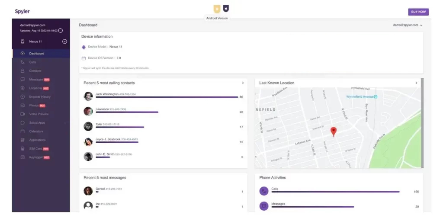The height and width of the screenshot is (221, 443).
Task: Select Keylogger in the sidebar
Action: point(36,157)
